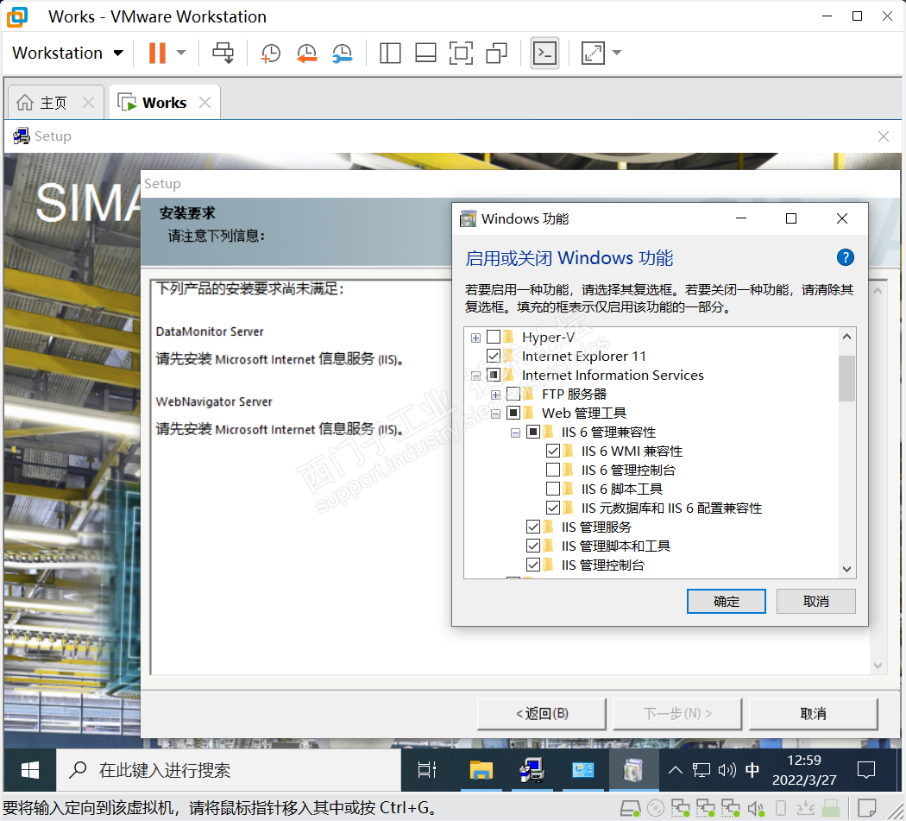This screenshot has height=821, width=906.
Task: Open Task View on the taskbar
Action: [426, 770]
